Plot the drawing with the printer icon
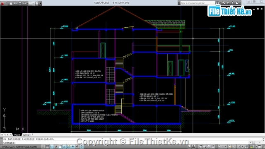Viewport: 265px width, 149px height. (x=37, y=3)
